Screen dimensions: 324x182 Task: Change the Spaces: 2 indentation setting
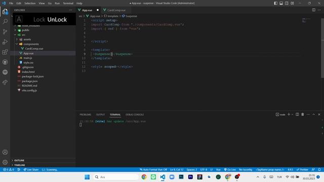192,169
